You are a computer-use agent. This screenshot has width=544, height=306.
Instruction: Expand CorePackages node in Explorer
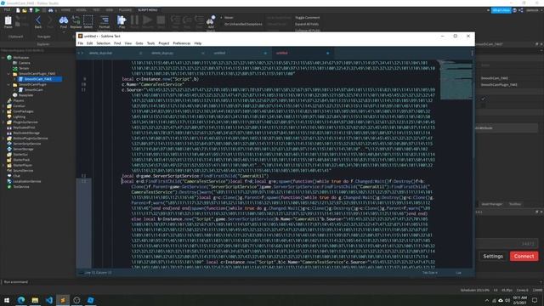point(3,111)
